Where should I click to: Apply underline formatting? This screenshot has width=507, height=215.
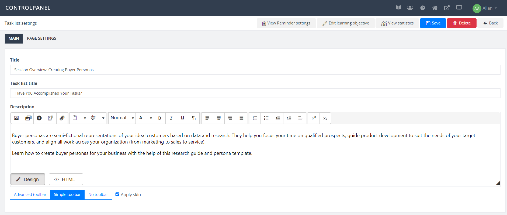pos(182,118)
